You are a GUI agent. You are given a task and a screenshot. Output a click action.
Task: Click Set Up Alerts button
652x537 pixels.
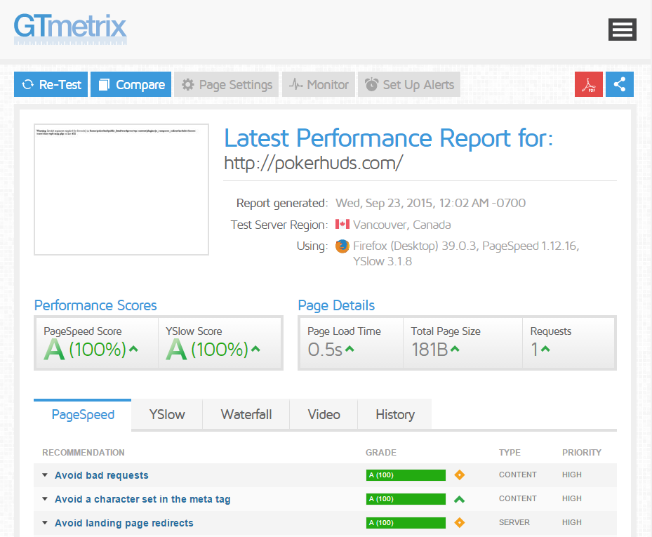tap(409, 84)
